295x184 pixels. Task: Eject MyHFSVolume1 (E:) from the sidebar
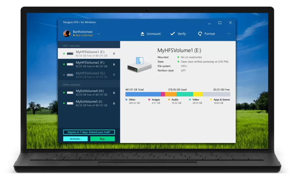pos(114,53)
